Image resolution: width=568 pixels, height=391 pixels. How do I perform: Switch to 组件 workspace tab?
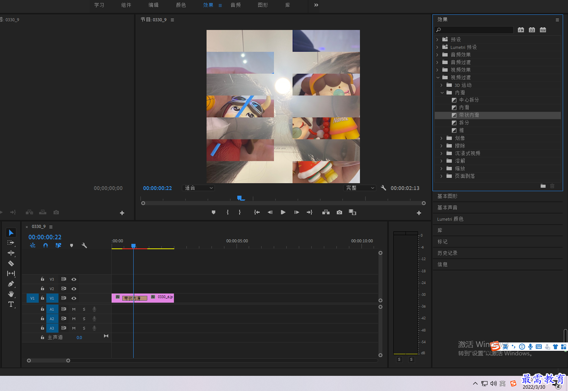126,5
